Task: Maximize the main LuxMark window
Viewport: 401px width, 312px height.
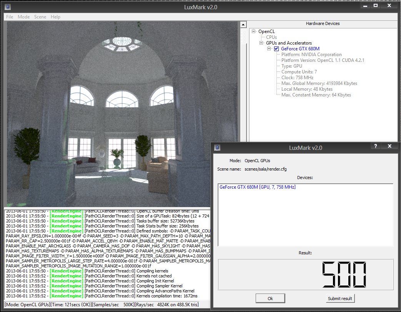Action: [x=375, y=5]
